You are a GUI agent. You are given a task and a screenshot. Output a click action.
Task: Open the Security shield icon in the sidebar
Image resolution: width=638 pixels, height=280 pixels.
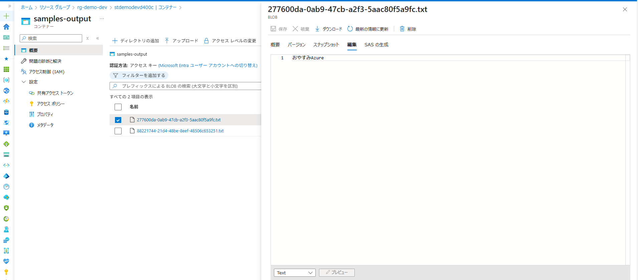[x=6, y=208]
